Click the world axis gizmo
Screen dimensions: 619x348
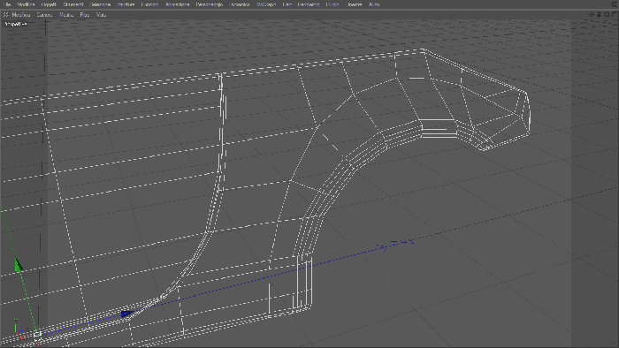19,329
